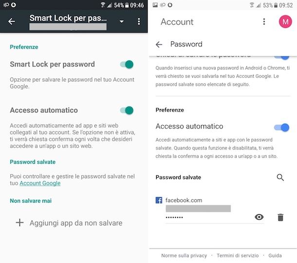This screenshot has width=297, height=263.
Task: Tap the plus icon to add an app
Action: point(19,223)
